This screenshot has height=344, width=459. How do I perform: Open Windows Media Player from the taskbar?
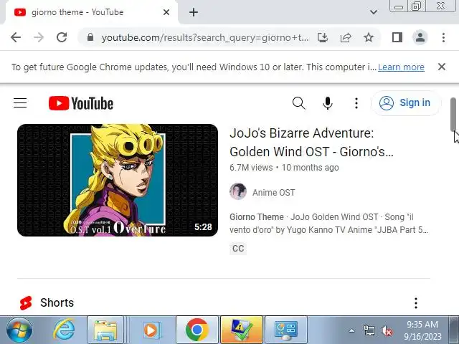pos(151,330)
